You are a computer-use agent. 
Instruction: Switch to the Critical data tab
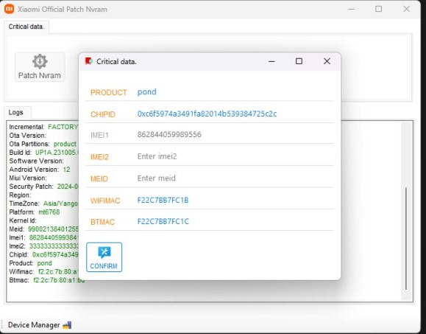click(x=26, y=27)
